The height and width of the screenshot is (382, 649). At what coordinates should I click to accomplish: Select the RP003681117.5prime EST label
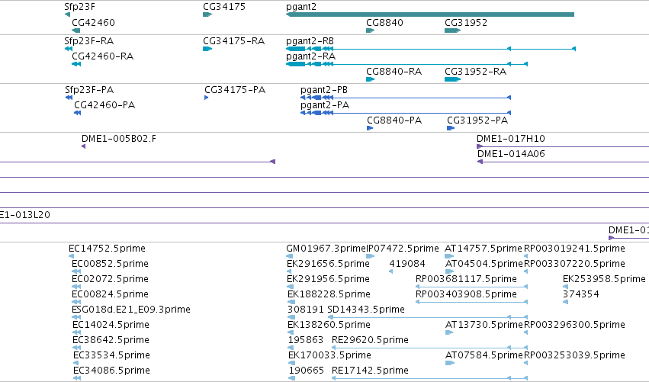click(x=466, y=279)
